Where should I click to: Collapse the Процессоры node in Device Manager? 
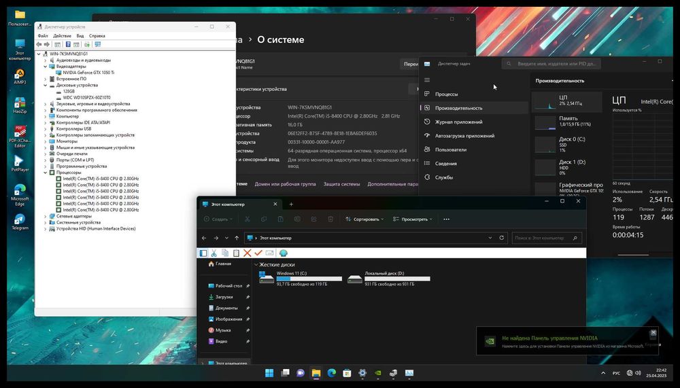click(46, 173)
